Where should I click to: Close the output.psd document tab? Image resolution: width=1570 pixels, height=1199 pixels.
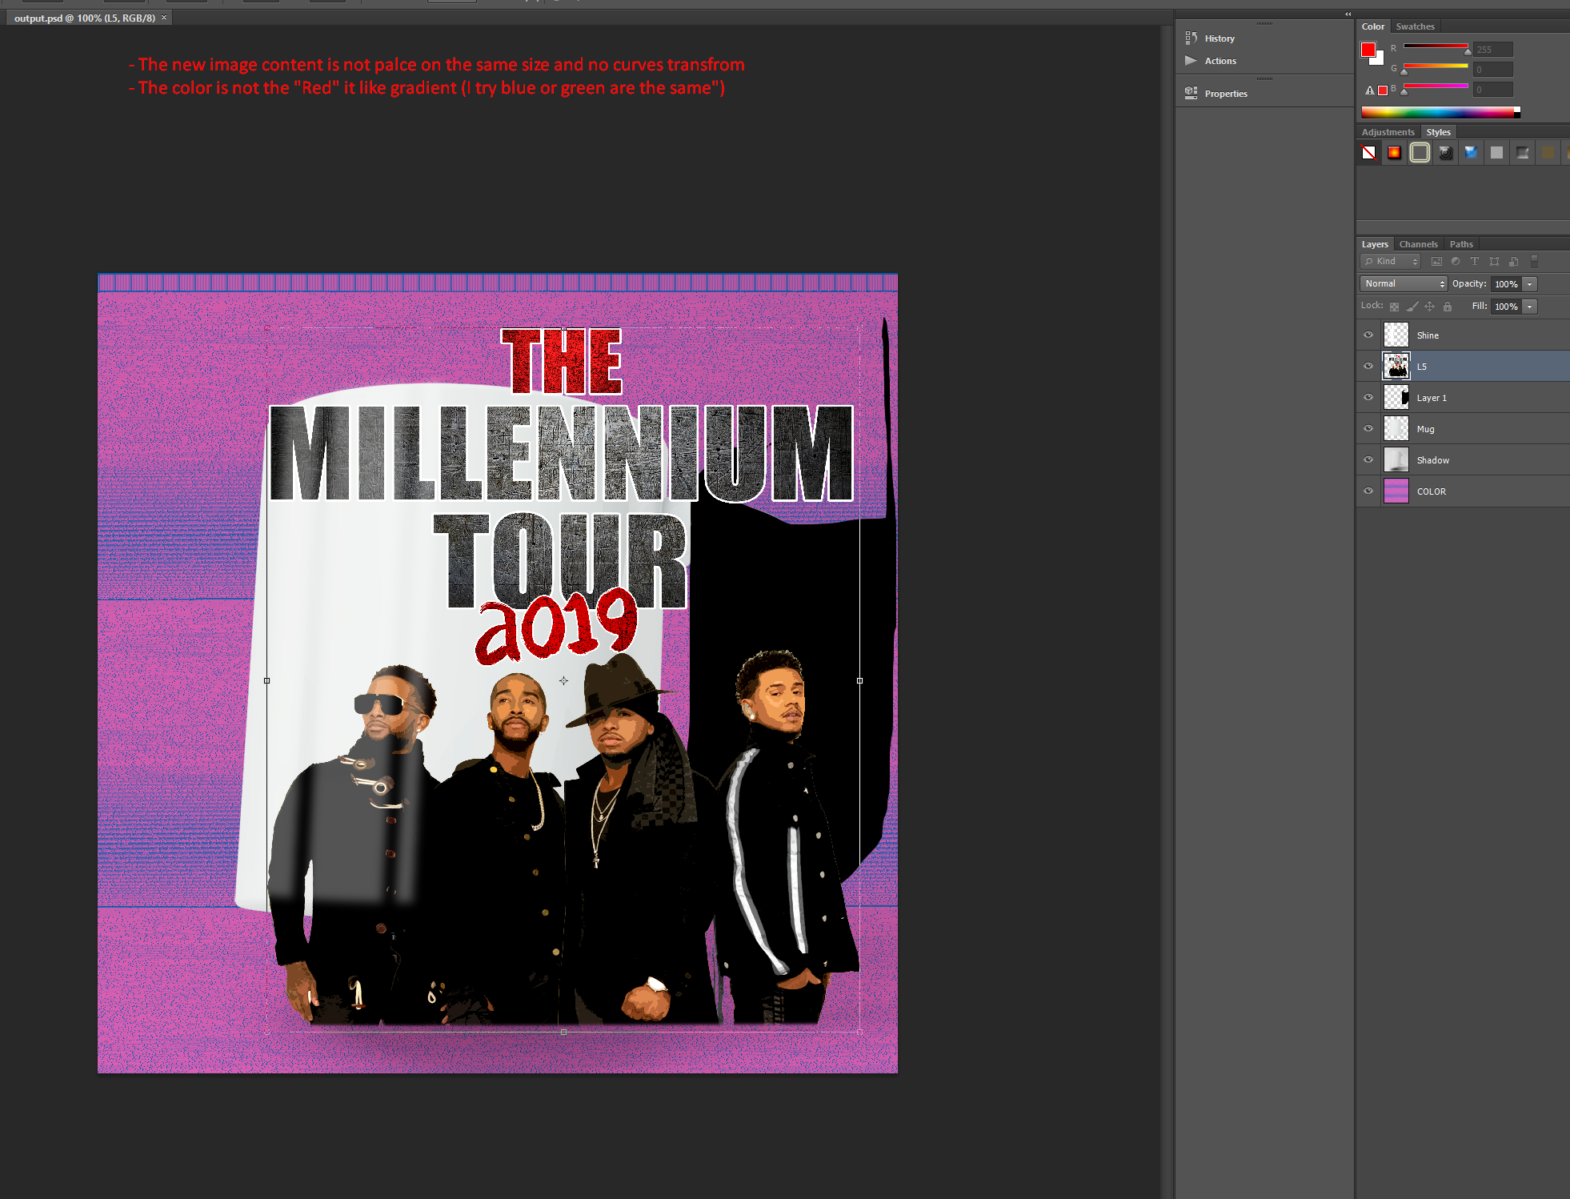[x=164, y=18]
